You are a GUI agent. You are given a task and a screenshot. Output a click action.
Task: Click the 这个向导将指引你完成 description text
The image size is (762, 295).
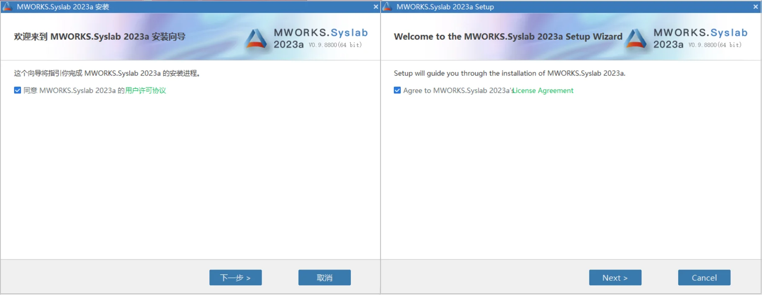pos(107,73)
